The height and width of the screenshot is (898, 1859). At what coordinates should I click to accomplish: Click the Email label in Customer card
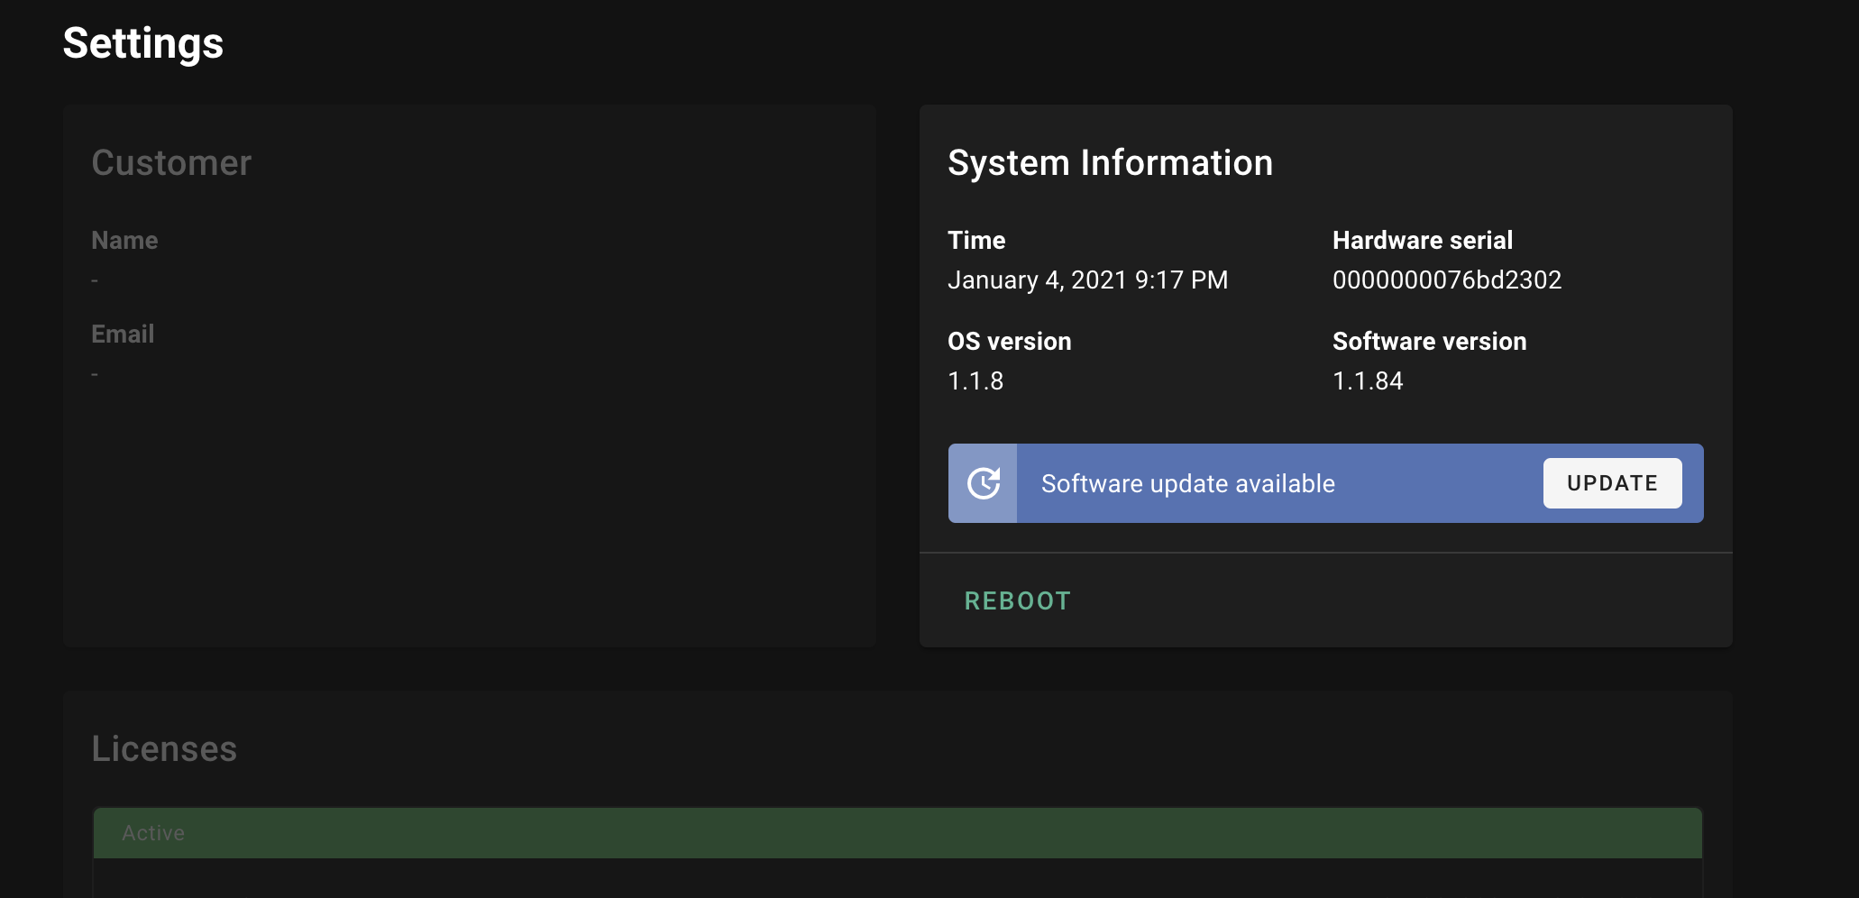[x=123, y=334]
